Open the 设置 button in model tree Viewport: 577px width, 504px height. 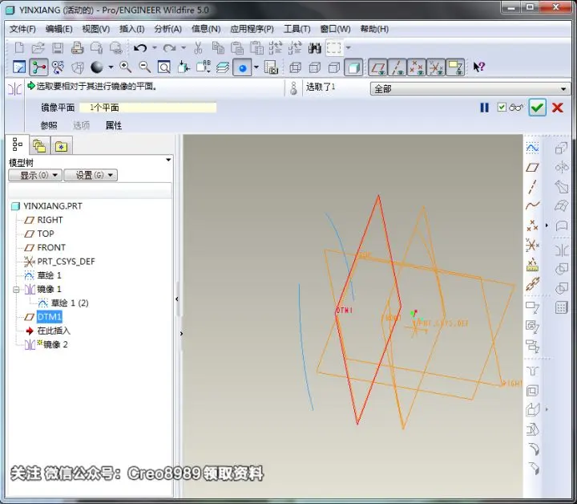point(91,175)
